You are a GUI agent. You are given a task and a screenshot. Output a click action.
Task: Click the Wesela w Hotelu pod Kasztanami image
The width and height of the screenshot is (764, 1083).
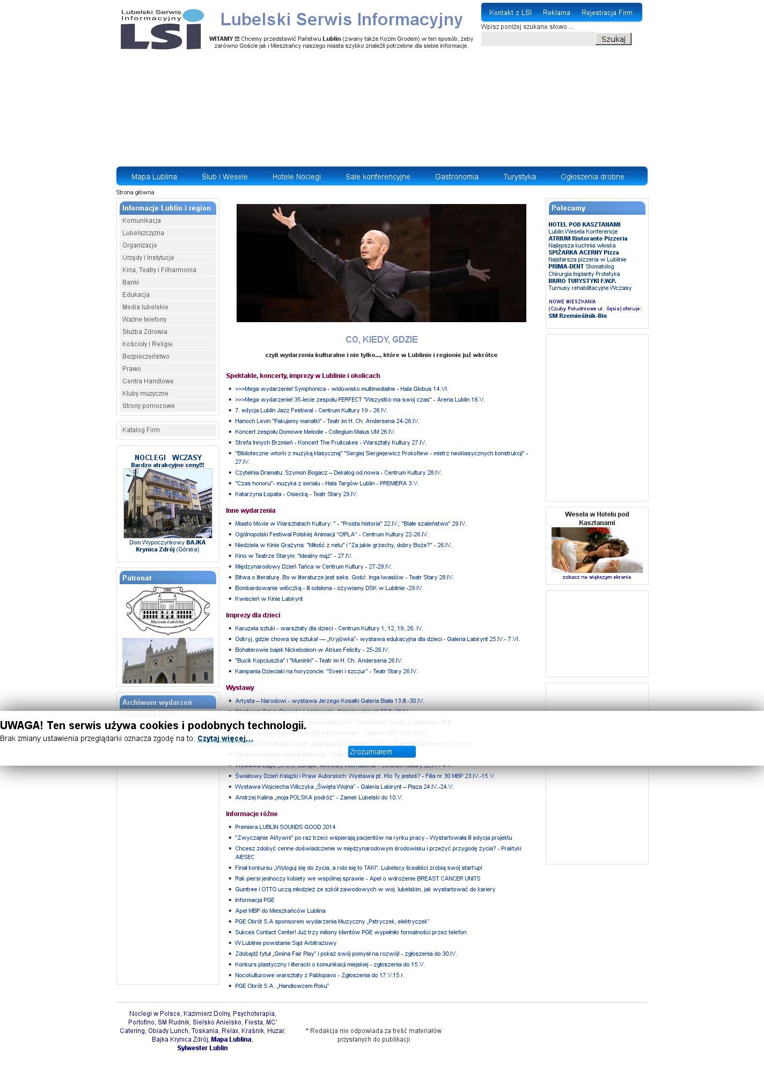[597, 550]
